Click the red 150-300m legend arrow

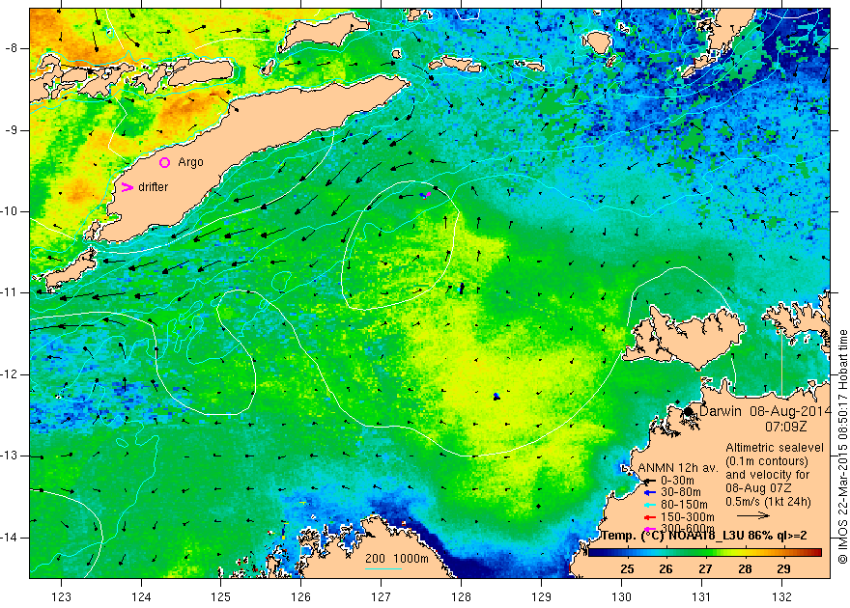tap(649, 517)
